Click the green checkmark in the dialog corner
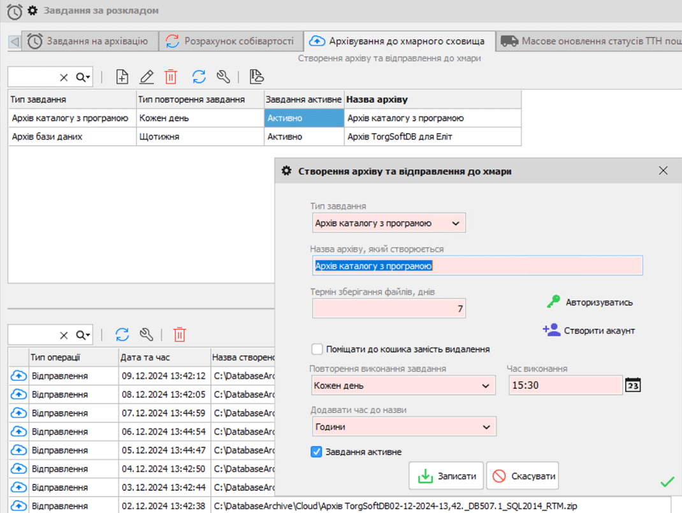 point(667,482)
